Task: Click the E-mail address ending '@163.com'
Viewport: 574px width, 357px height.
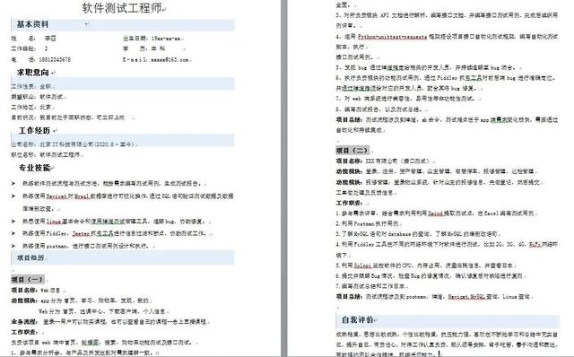Action: coord(170,59)
